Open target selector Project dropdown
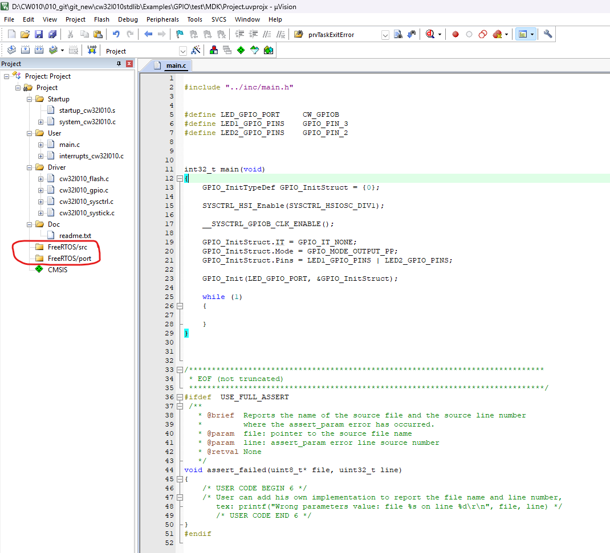 click(183, 51)
